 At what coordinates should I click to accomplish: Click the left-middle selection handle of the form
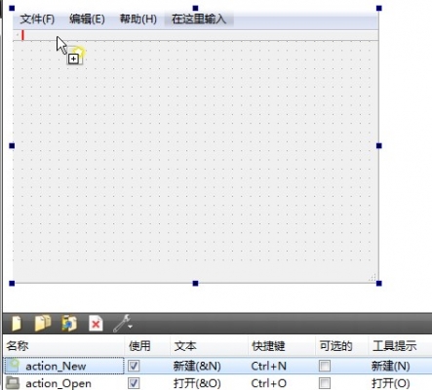pos(12,146)
